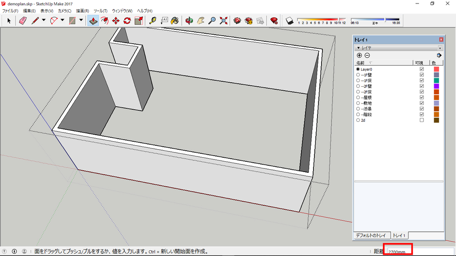Click the 色 column header
Image resolution: width=456 pixels, height=256 pixels.
(x=436, y=63)
